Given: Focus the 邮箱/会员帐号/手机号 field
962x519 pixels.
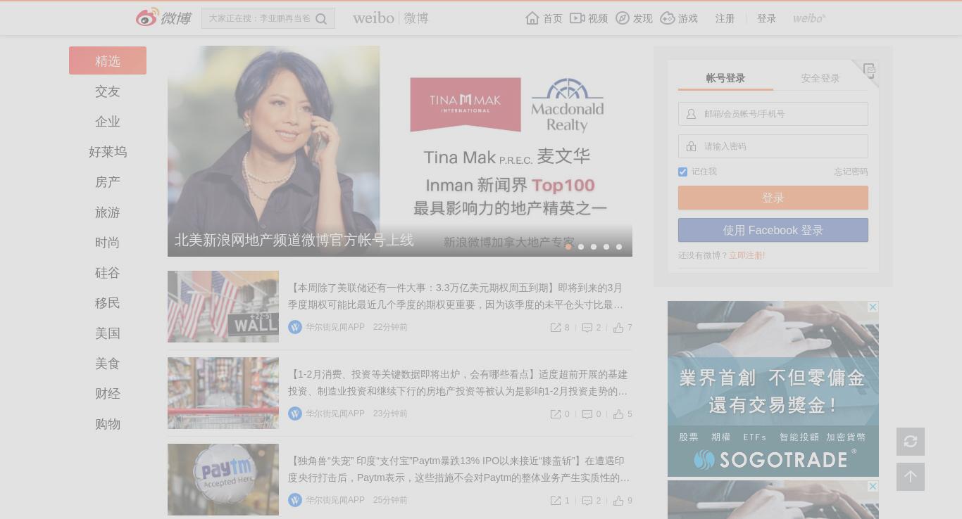Looking at the screenshot, I should [773, 114].
